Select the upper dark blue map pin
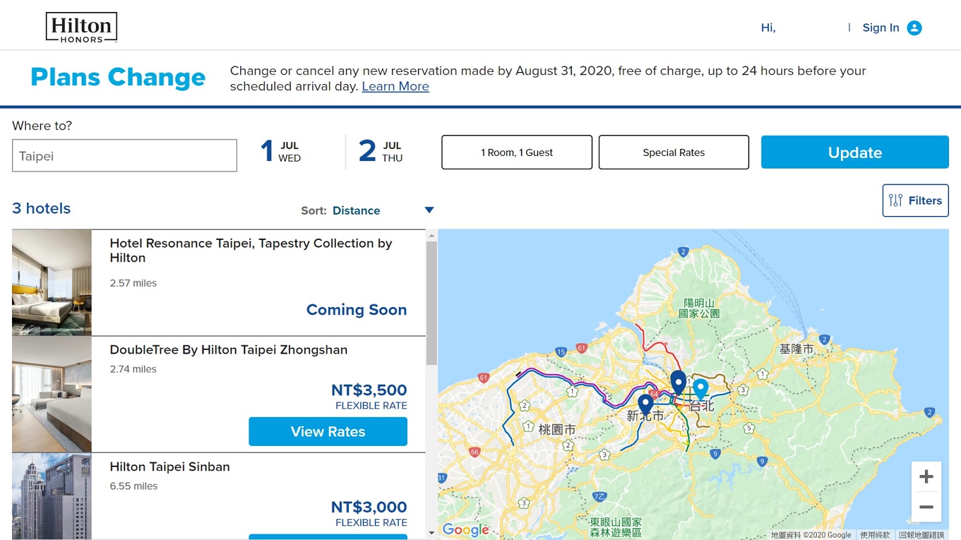 pyautogui.click(x=678, y=380)
